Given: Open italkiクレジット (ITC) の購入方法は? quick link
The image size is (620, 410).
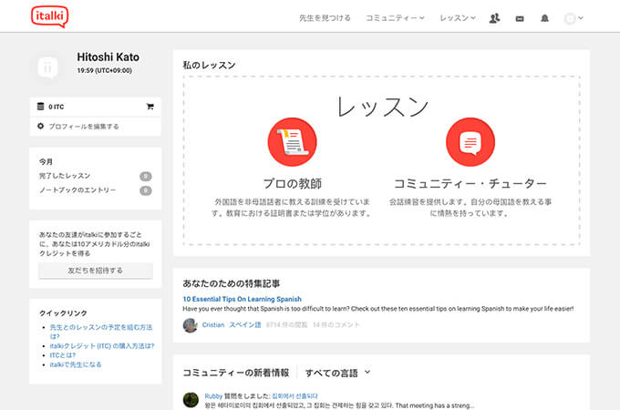Looking at the screenshot, I should click(x=102, y=346).
